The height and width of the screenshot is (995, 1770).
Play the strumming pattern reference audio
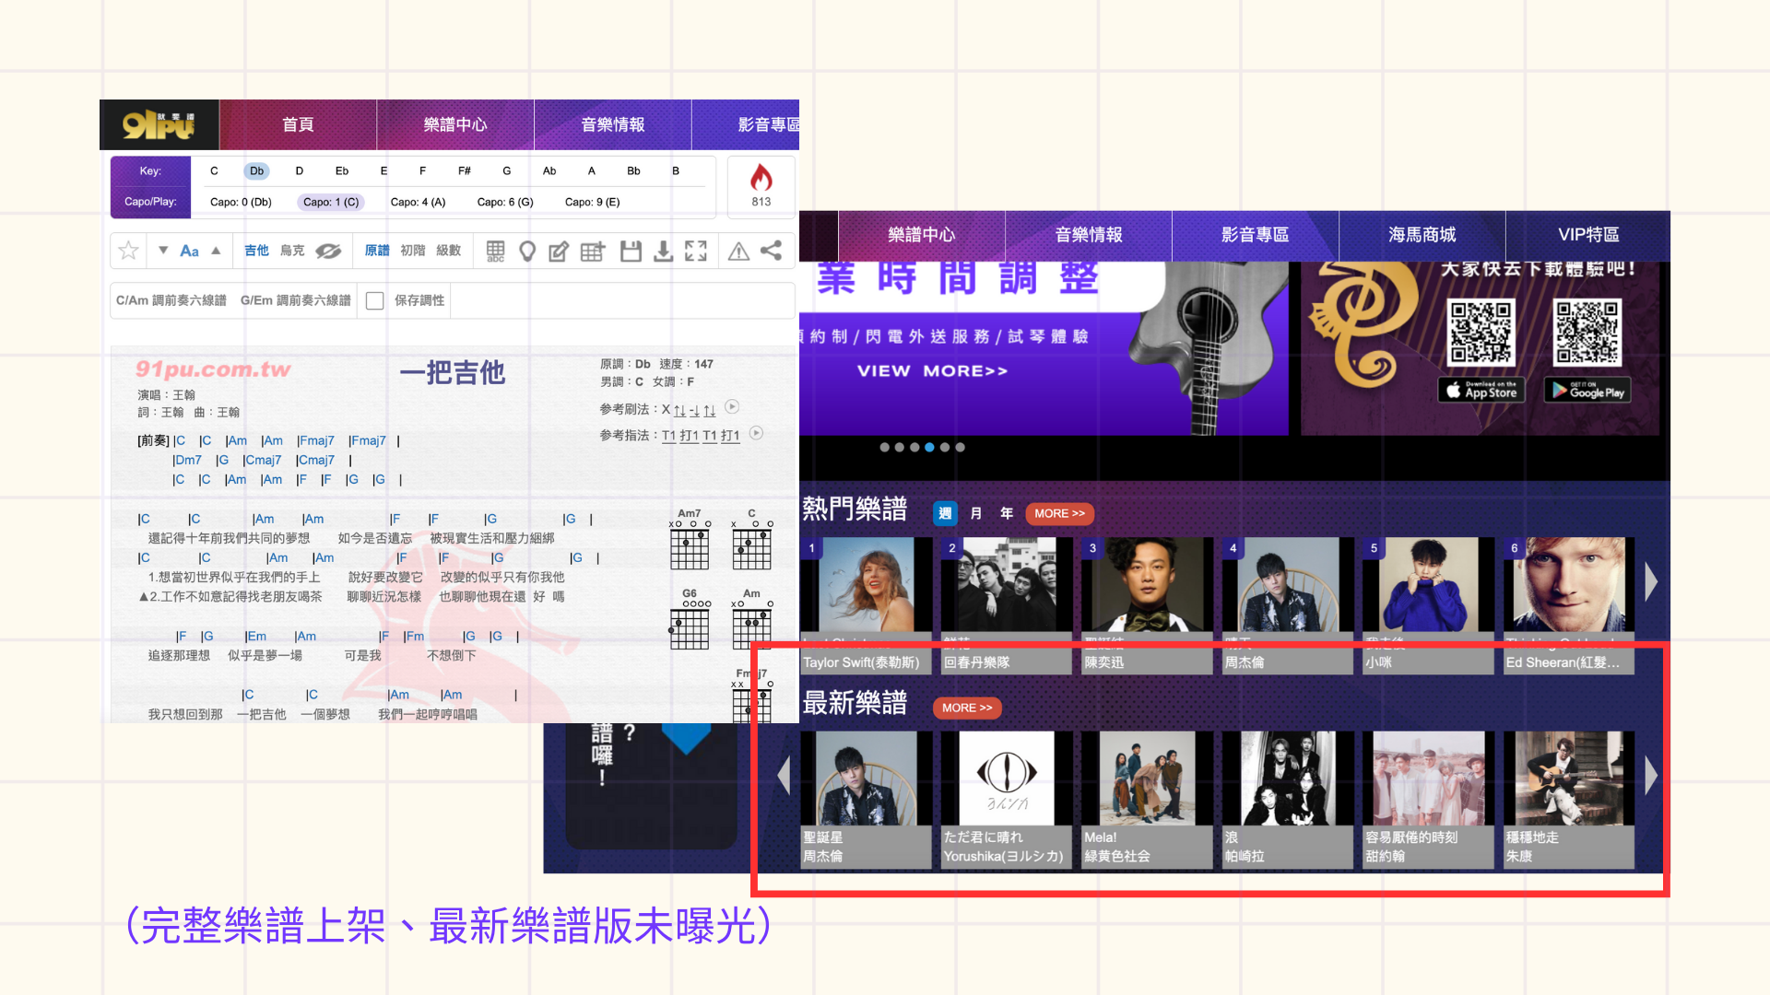732,407
